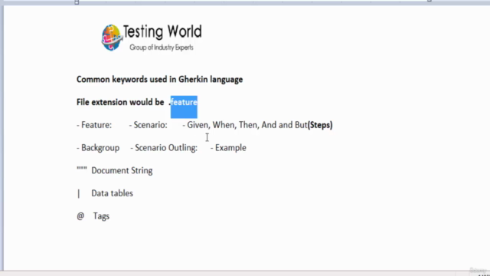
Task: Click the text "File extension would be"
Action: (120, 102)
